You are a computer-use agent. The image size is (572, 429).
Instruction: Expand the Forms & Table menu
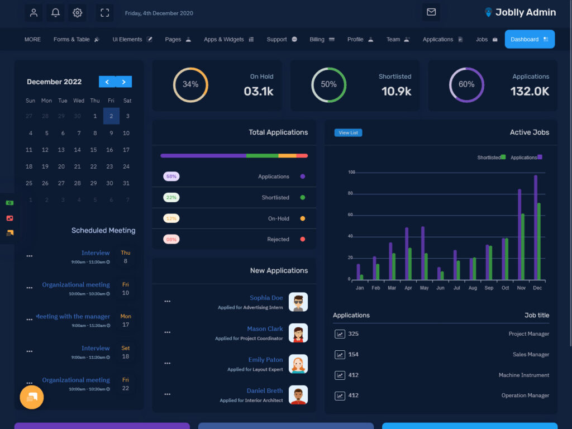tap(77, 40)
